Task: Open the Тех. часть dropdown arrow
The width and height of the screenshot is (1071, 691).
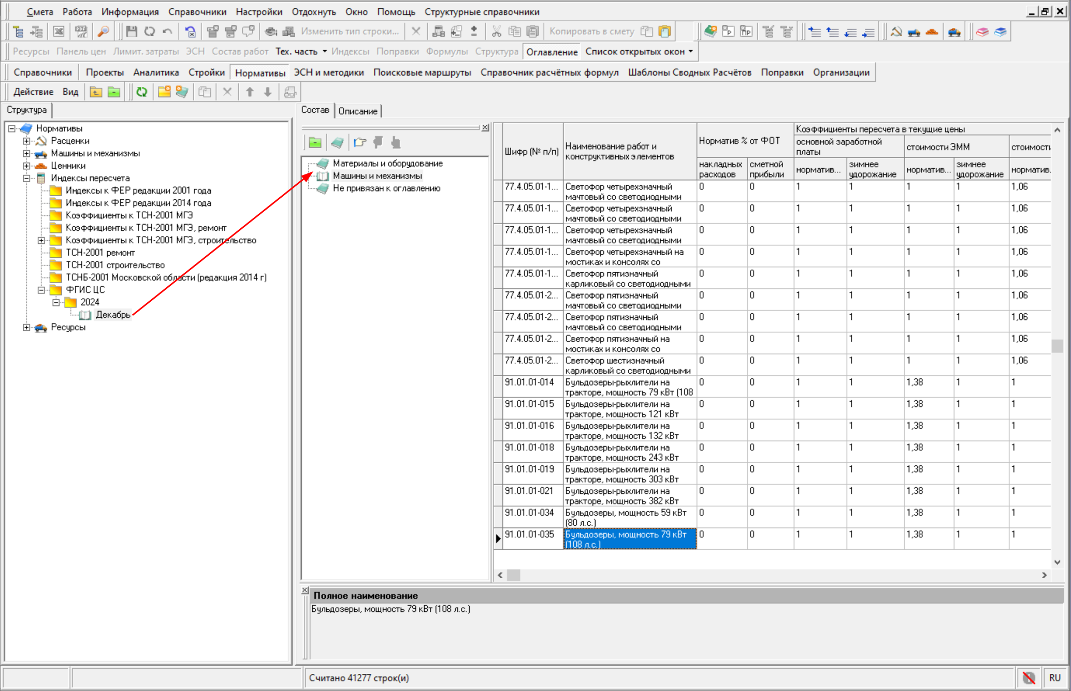Action: 325,51
